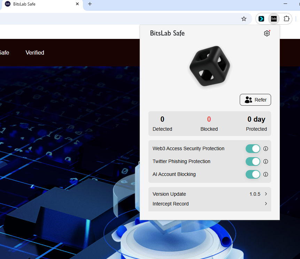Click the version number 1.0.5
Screen dimensions: 300x259
(255, 194)
